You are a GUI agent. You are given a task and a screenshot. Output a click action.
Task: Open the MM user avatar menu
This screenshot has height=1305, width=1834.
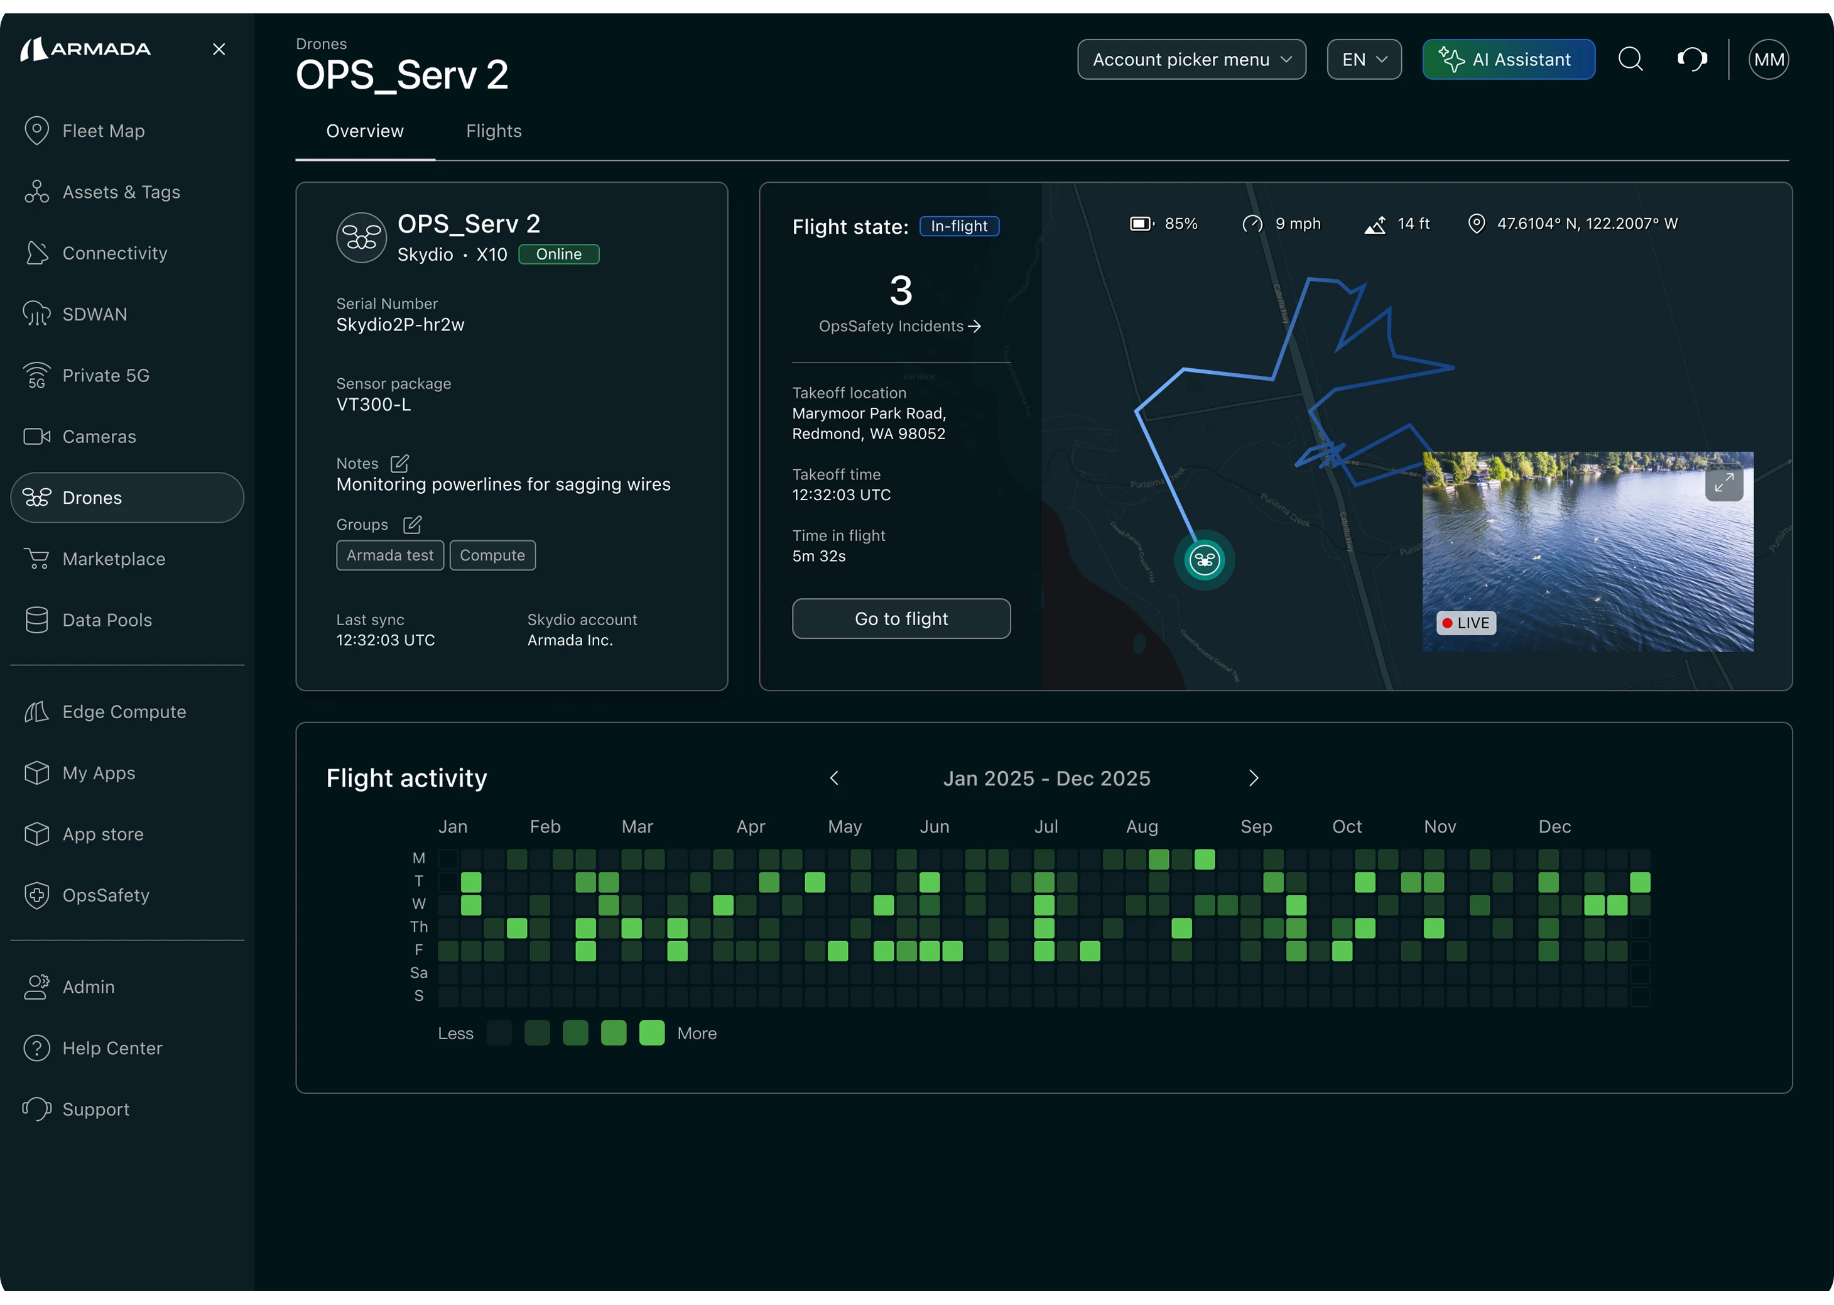coord(1768,60)
